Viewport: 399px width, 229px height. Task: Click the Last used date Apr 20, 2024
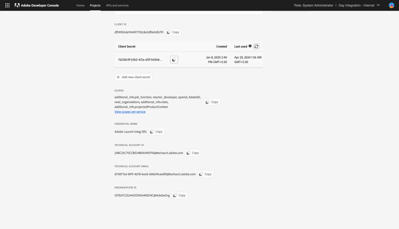248,60
